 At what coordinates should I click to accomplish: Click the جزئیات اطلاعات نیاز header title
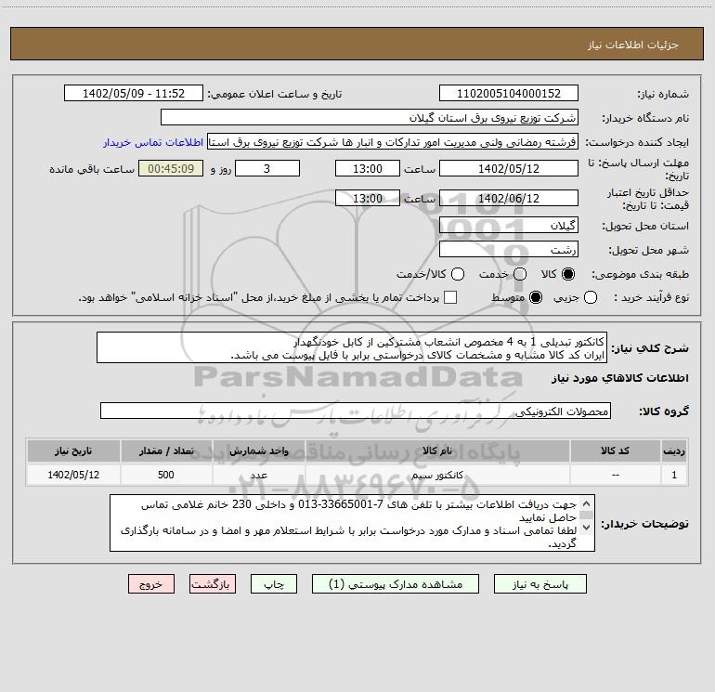[633, 45]
